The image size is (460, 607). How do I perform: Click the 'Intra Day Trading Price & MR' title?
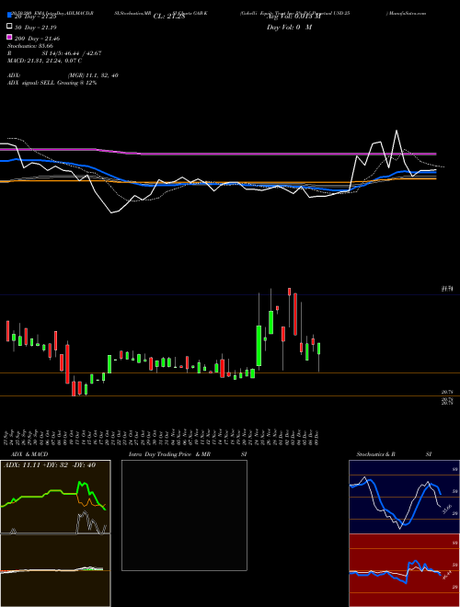tap(169, 454)
